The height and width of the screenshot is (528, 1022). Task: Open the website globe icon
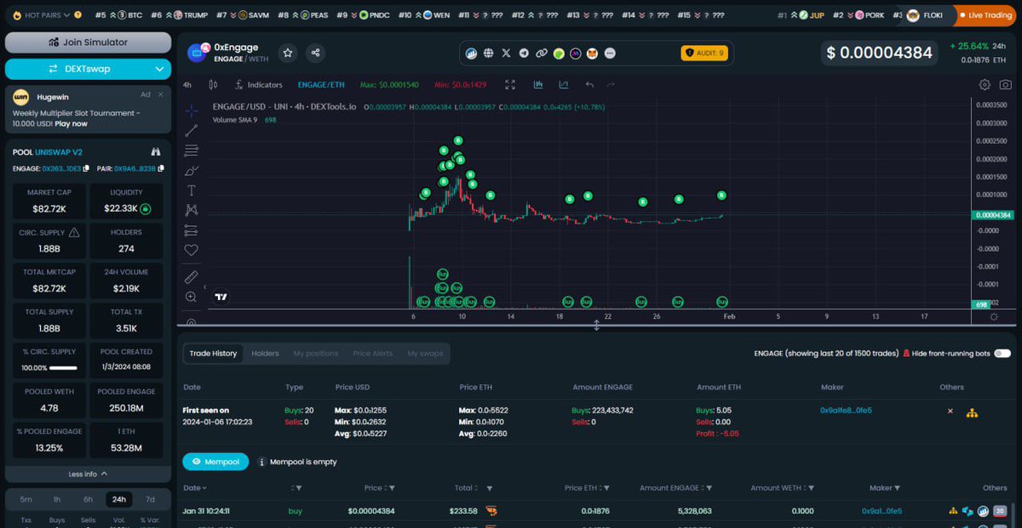(x=489, y=53)
